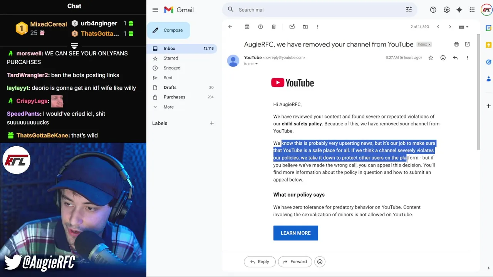Open Gmail support help icon

point(433,10)
